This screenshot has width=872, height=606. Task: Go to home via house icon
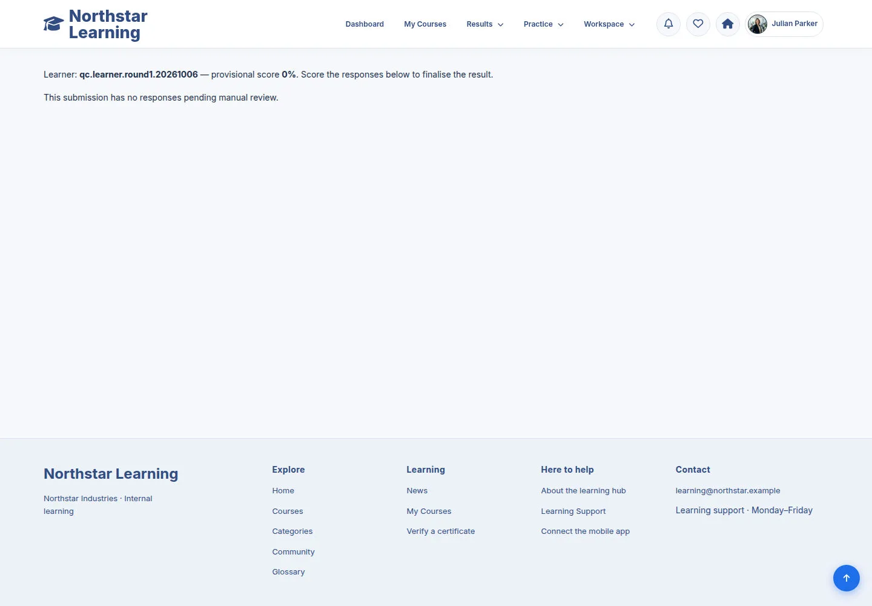coord(728,24)
